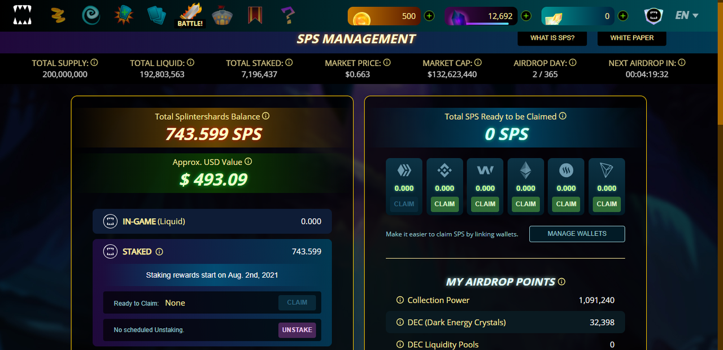723x350 pixels.
Task: Show info for Total SPS Ready to be Claimed
Action: (563, 116)
